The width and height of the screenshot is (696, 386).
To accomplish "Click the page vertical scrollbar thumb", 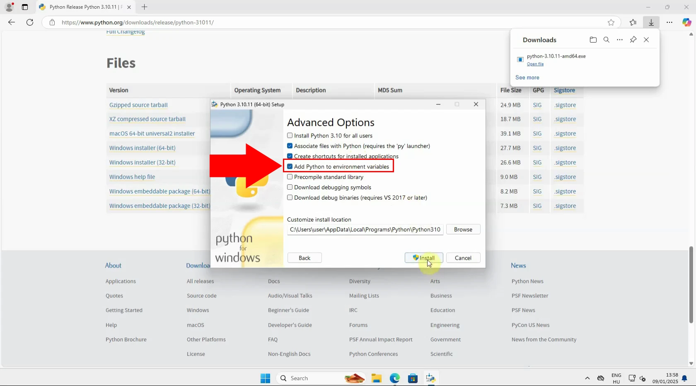I will point(691,285).
